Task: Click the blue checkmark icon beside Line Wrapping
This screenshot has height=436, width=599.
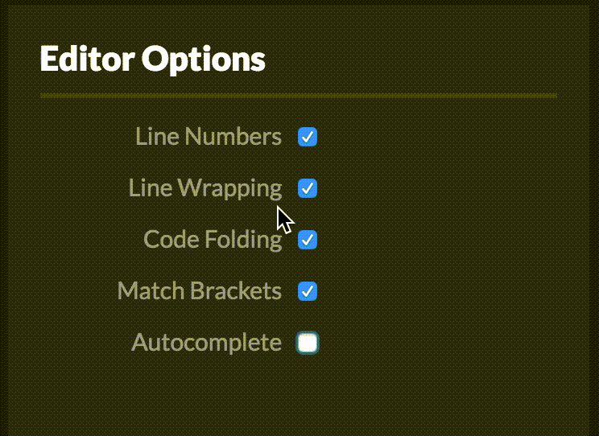Action: click(308, 188)
